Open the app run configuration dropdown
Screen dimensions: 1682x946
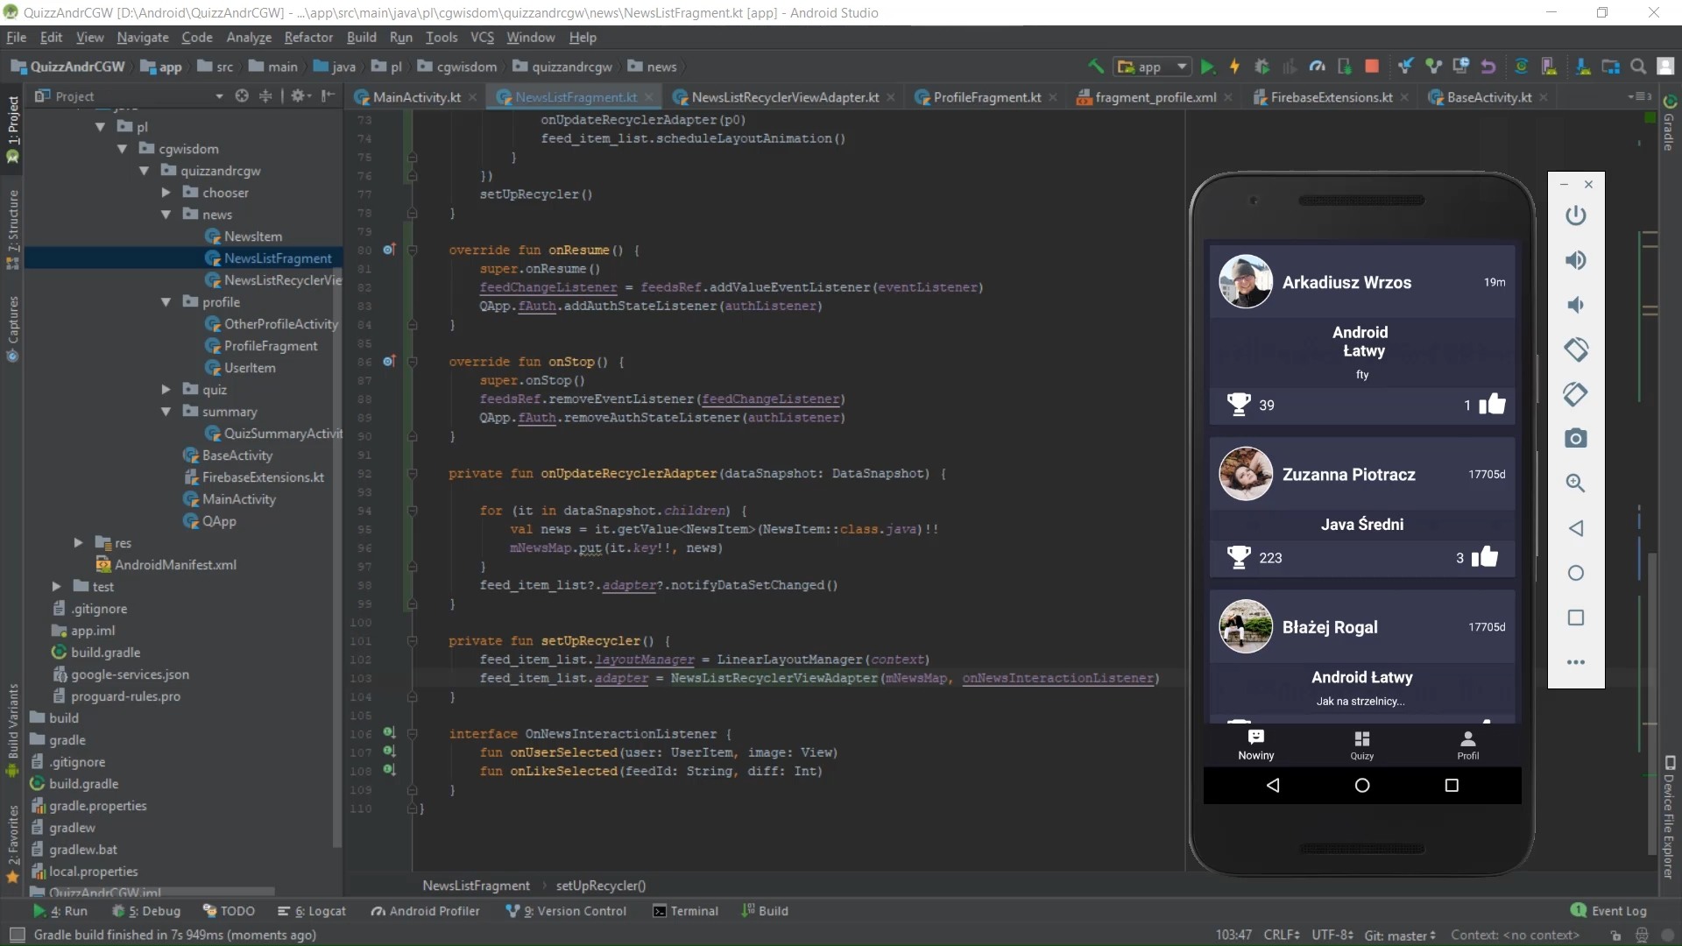1152,67
